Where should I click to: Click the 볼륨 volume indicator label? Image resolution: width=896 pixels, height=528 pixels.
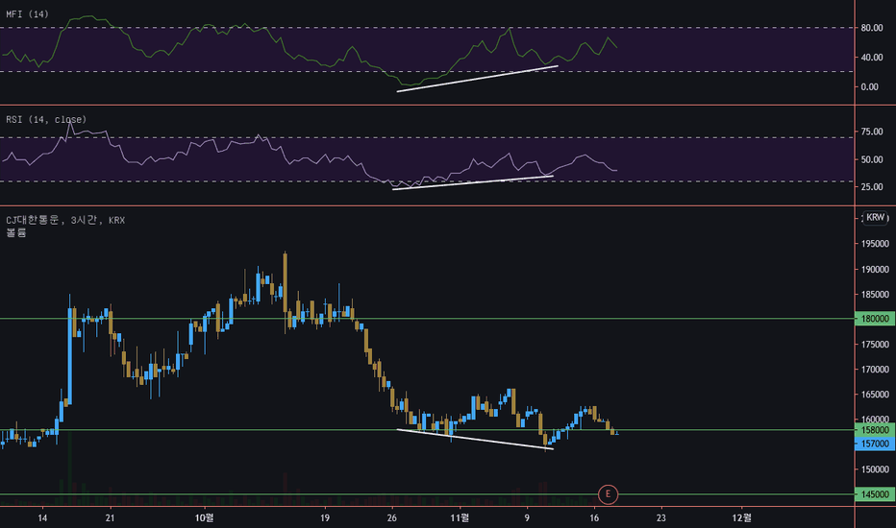point(16,233)
